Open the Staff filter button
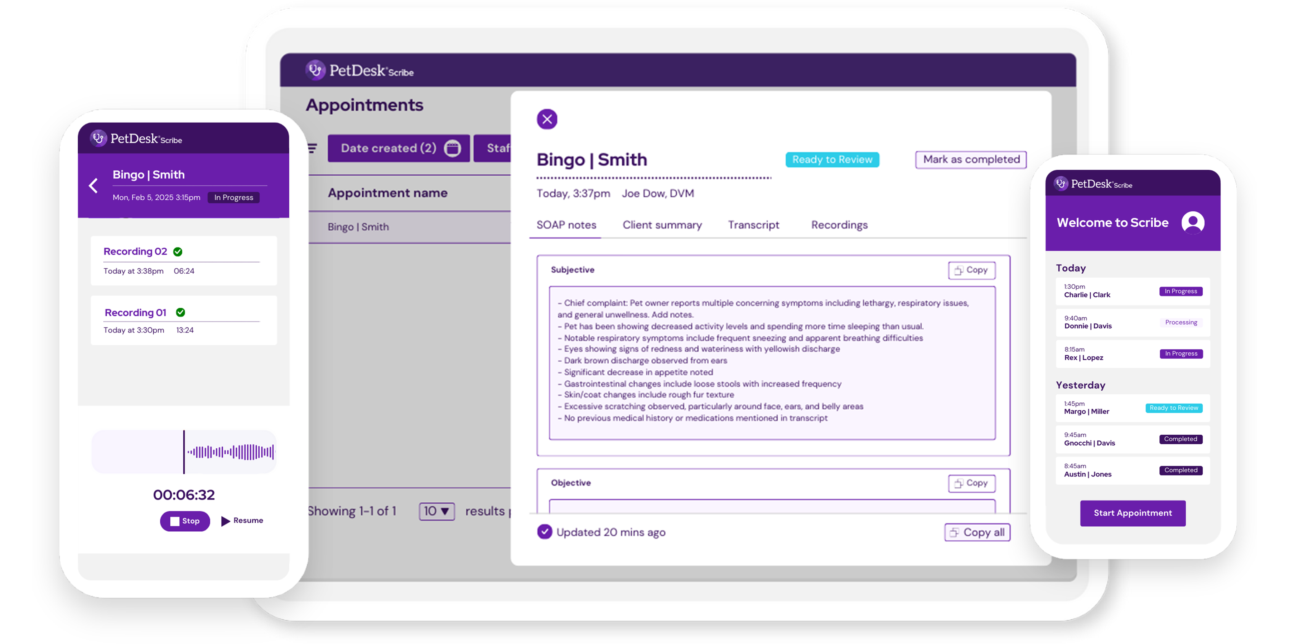Screen dimensions: 1289x644 pyautogui.click(x=492, y=148)
